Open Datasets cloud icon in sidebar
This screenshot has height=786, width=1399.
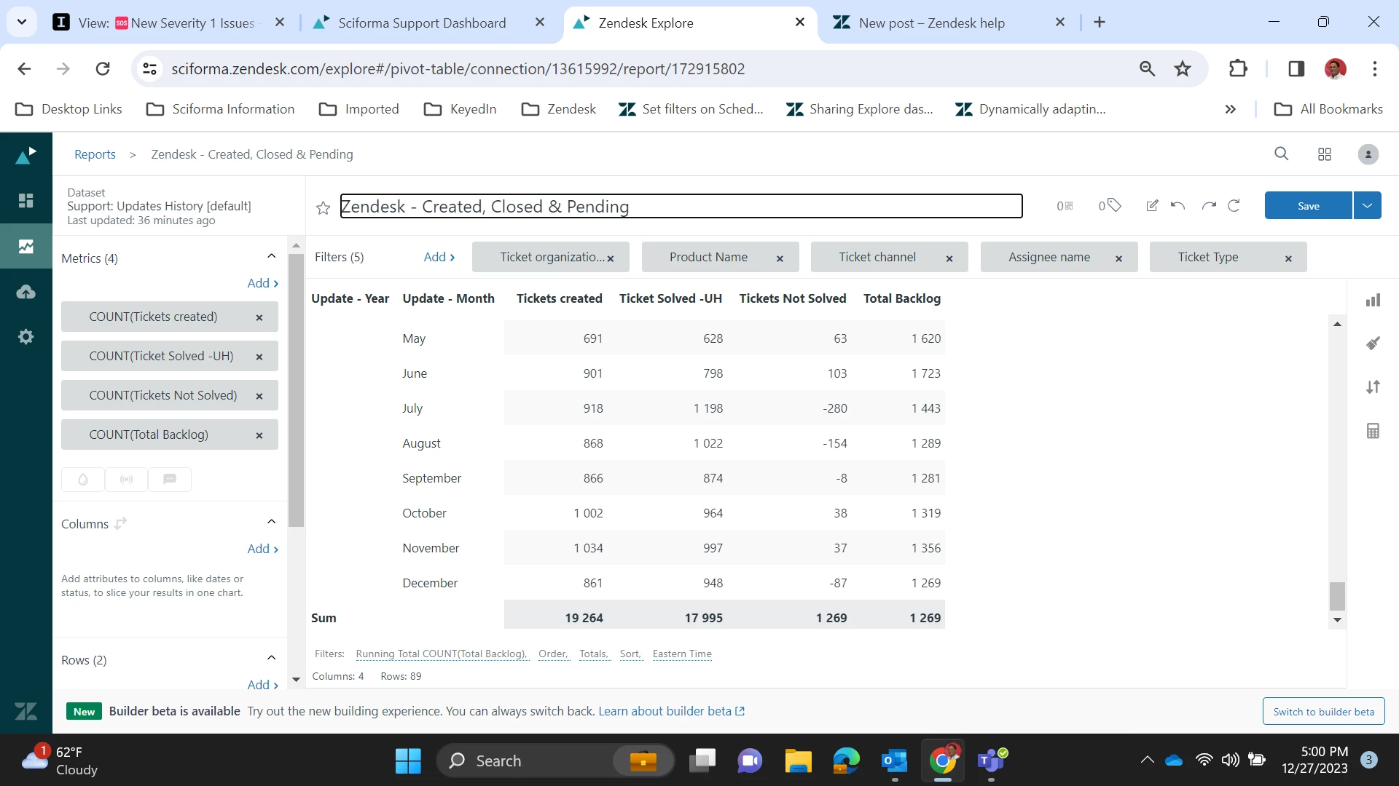pyautogui.click(x=26, y=292)
